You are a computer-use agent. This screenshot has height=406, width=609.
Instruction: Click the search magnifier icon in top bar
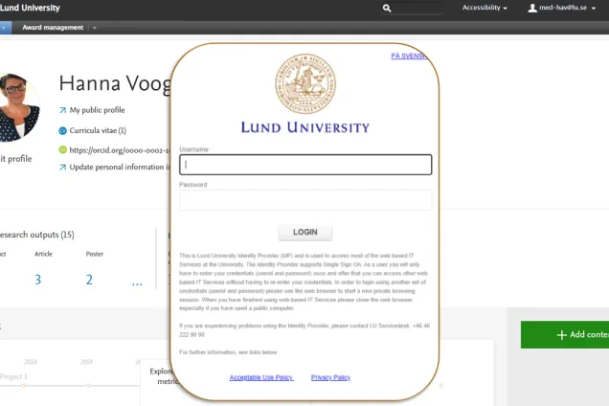click(387, 9)
